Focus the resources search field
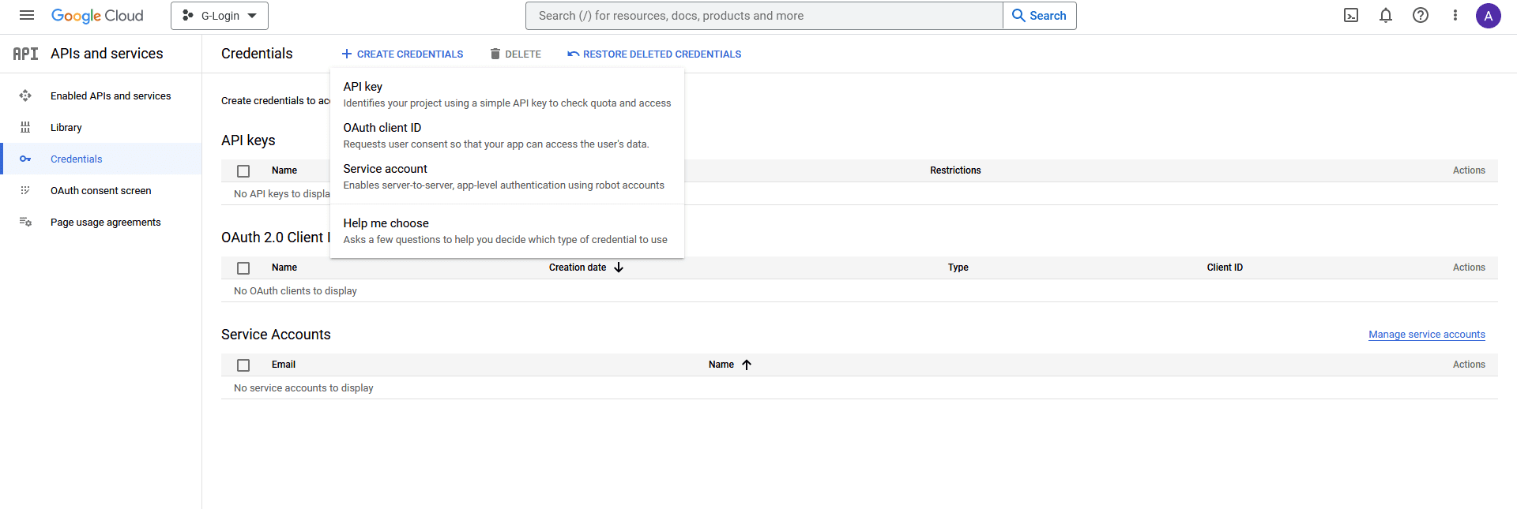This screenshot has width=1517, height=509. pyautogui.click(x=764, y=16)
